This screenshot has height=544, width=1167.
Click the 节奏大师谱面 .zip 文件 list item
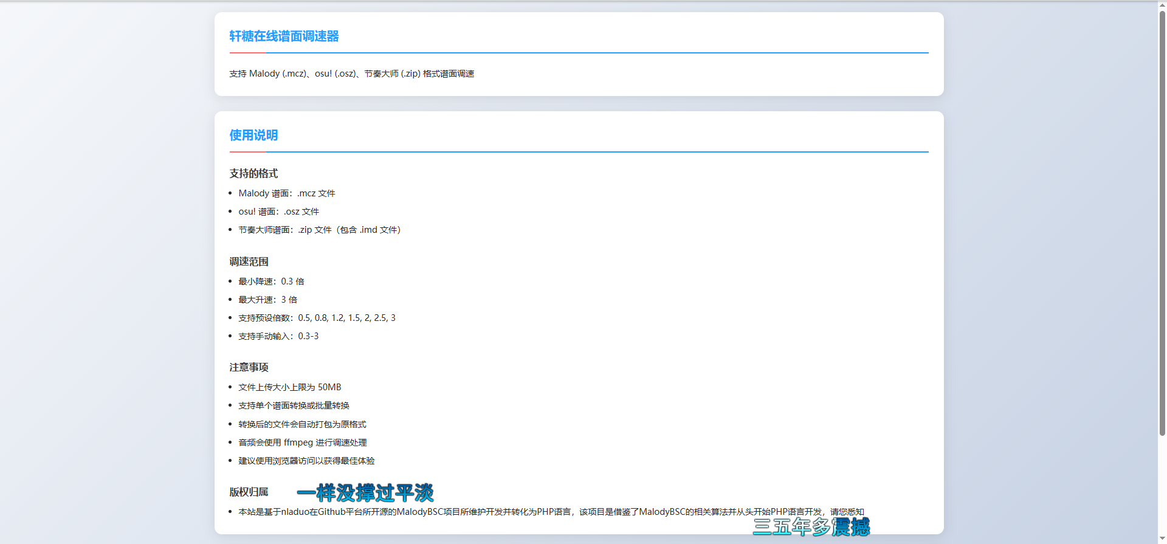(319, 230)
